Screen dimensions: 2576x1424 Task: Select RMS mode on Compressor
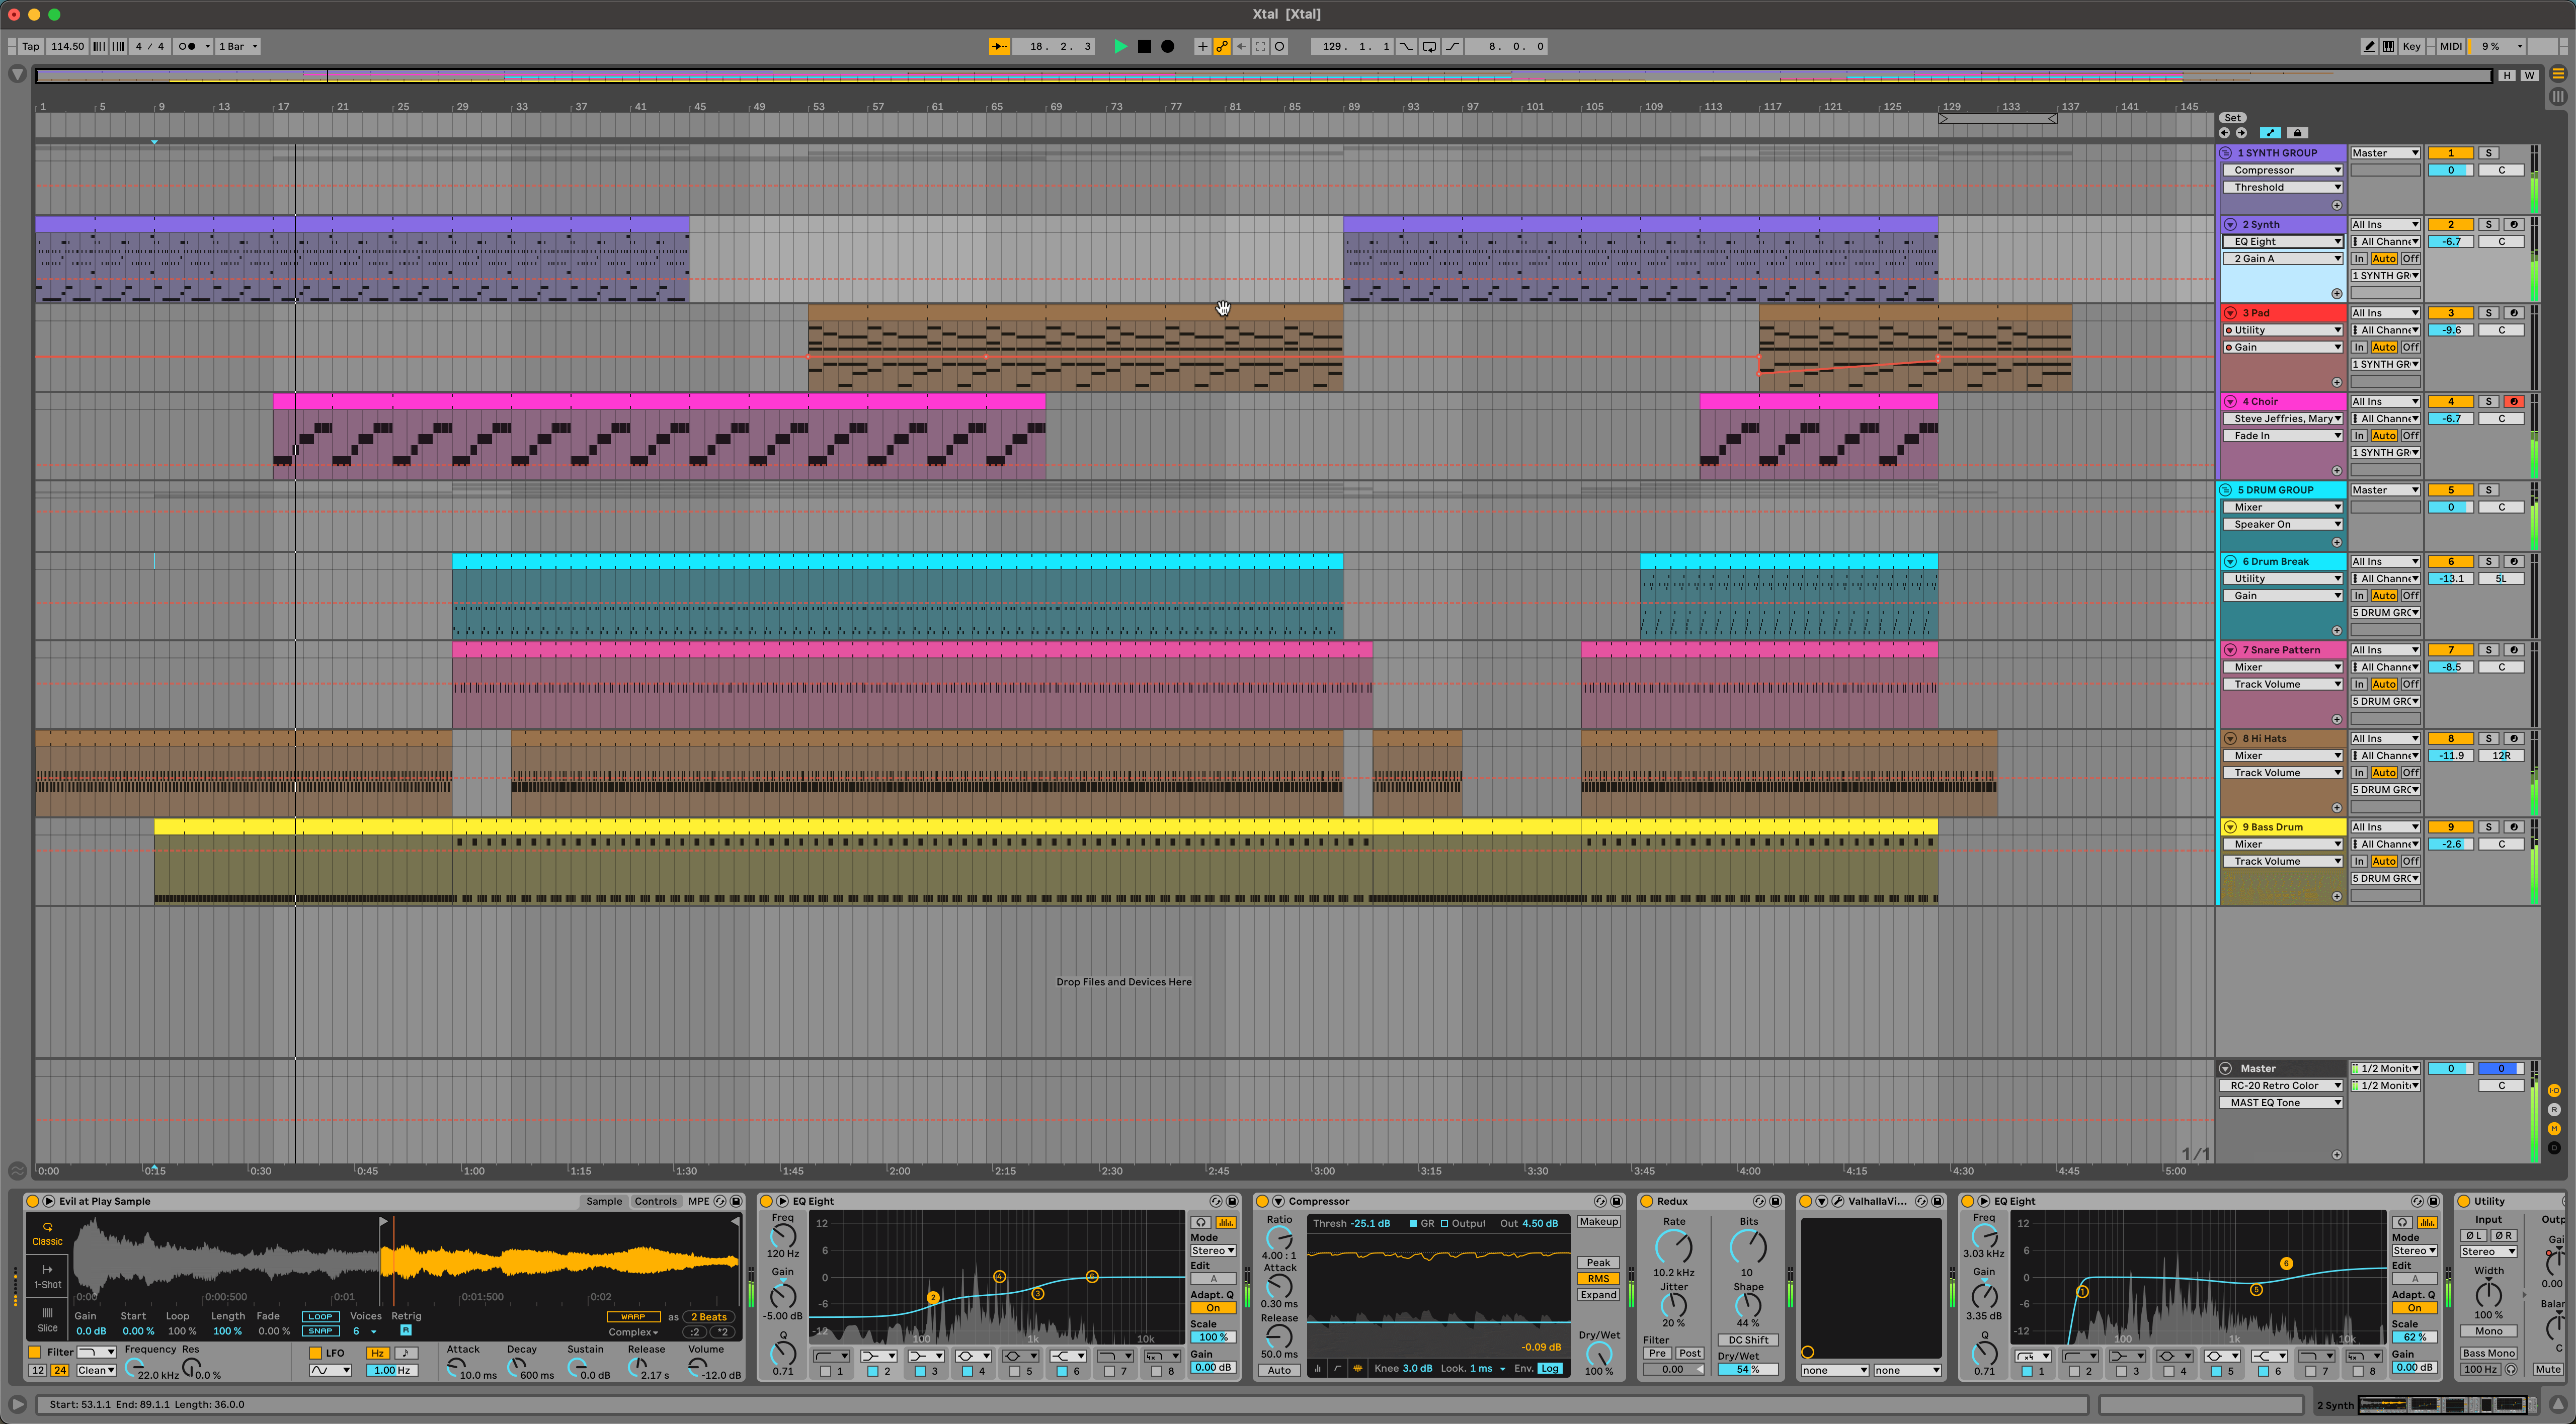1598,1279
